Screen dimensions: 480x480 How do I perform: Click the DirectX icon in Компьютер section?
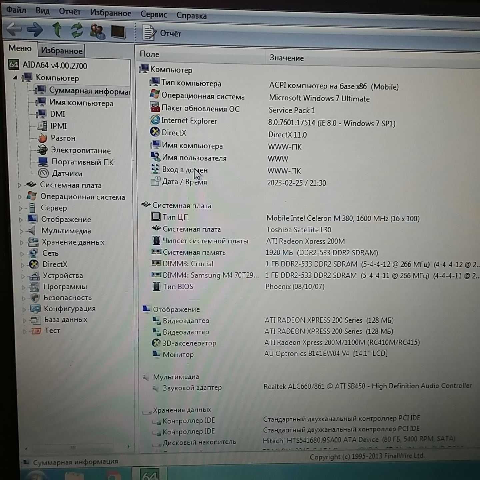coord(155,132)
